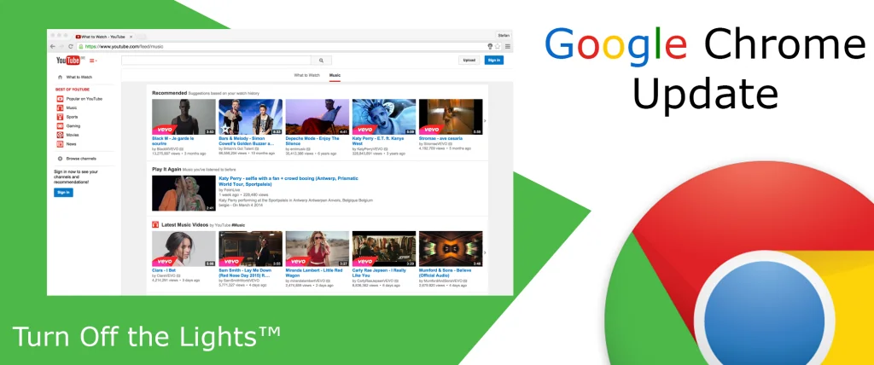Viewport: 874px width, 365px height.
Task: Click the Turn Off the Lights lamp icon
Action: point(490,46)
